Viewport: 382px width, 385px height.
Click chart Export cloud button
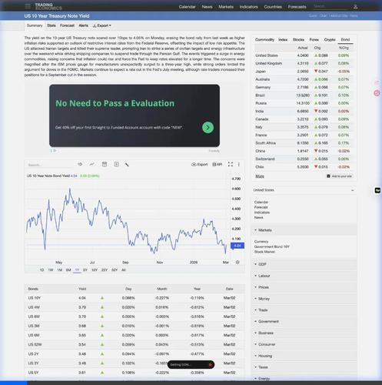point(199,164)
